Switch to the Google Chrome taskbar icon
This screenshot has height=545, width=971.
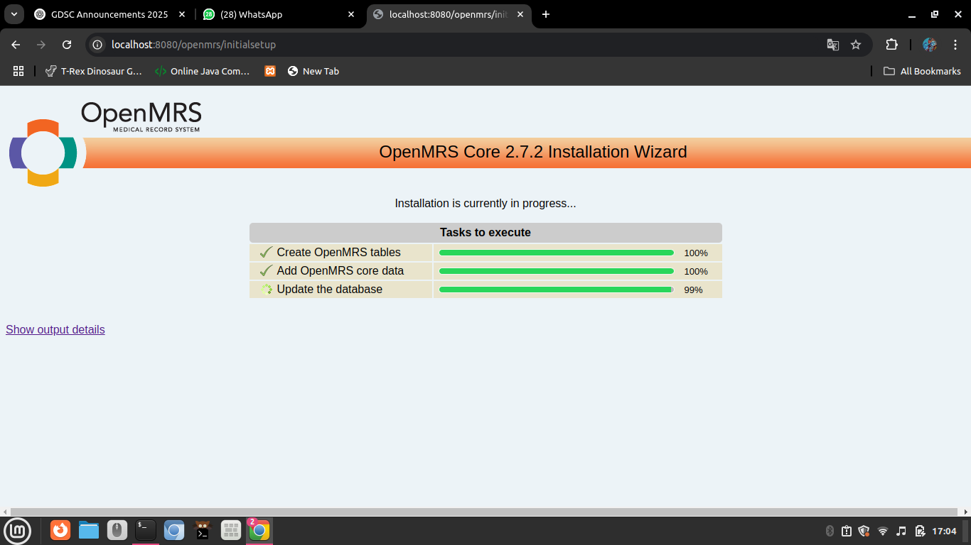click(259, 530)
